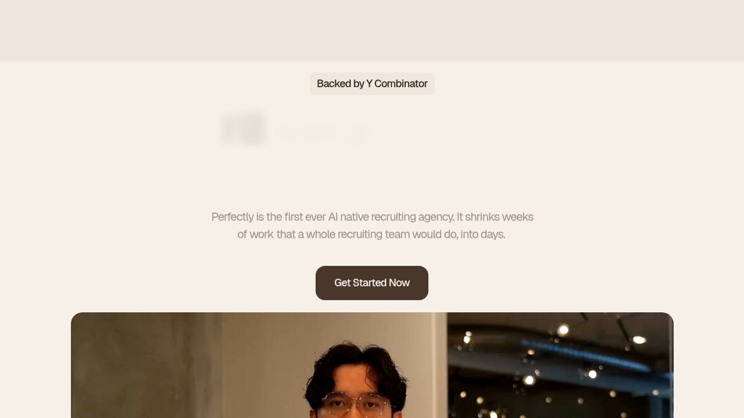Click the phrase 'AI native recruiting agency'

click(x=391, y=217)
